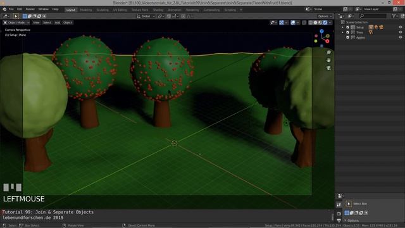The image size is (405, 228).
Task: Click the zoom magnifier navigation icon
Action: click(328, 53)
